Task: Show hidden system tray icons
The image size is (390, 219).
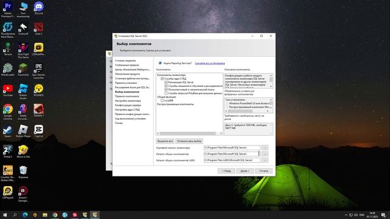Action: point(346,215)
